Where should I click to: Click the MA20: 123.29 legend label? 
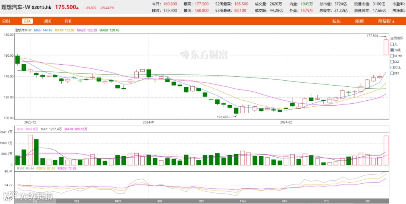pos(87,30)
